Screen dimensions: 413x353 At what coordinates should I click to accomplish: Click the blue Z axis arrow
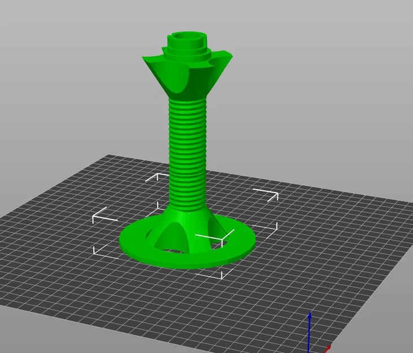(310, 332)
